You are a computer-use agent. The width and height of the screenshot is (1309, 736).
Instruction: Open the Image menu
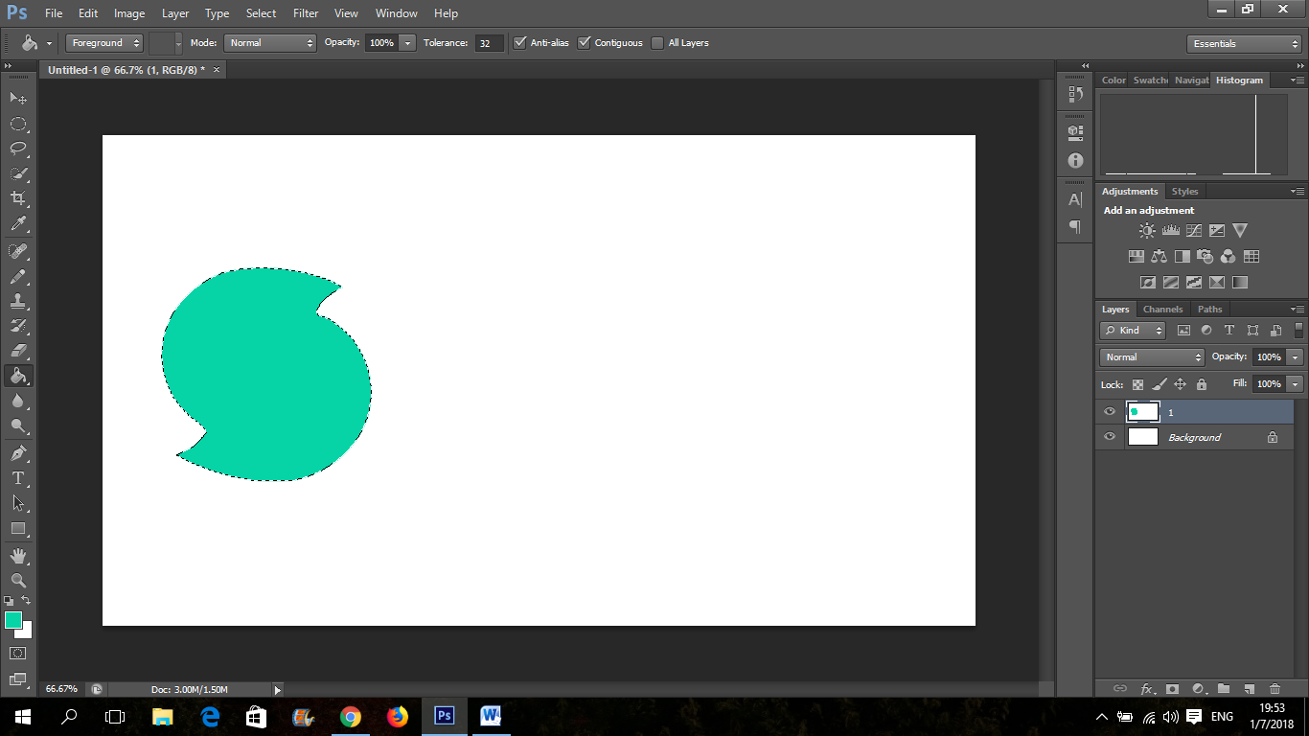click(x=129, y=13)
